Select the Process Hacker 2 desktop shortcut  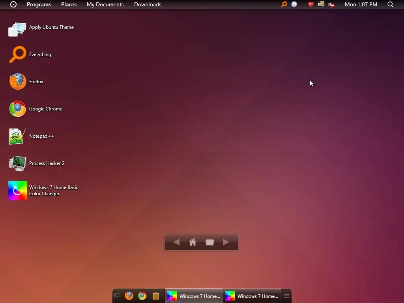pos(37,163)
